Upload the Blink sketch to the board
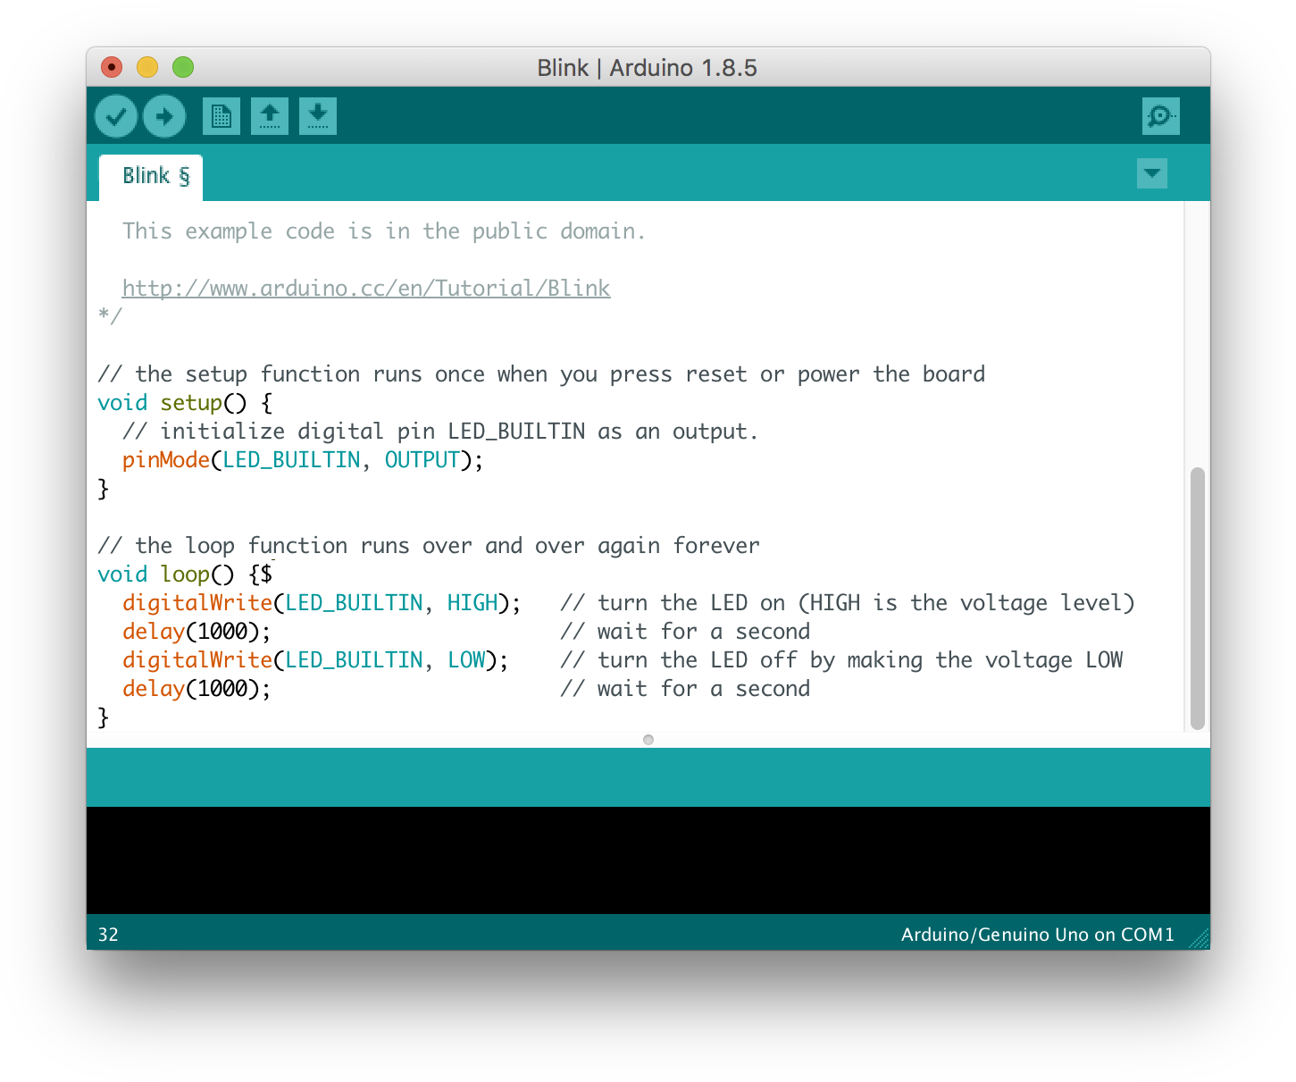1296x1082 pixels. pyautogui.click(x=163, y=115)
